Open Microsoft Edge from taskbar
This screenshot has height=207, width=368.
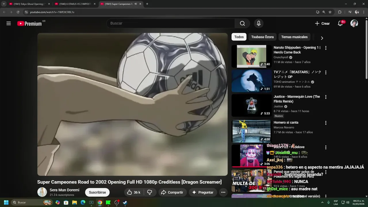83,202
